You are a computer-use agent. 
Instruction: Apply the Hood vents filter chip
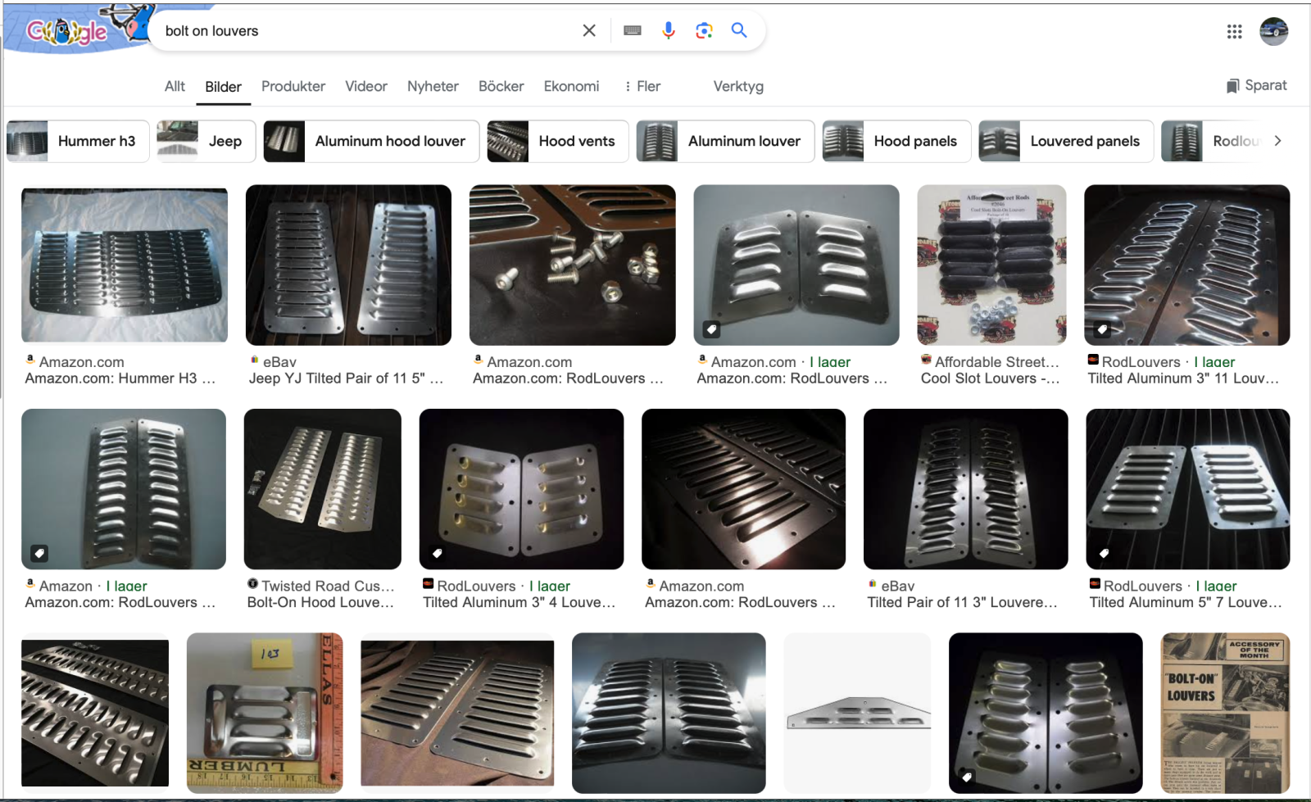558,141
